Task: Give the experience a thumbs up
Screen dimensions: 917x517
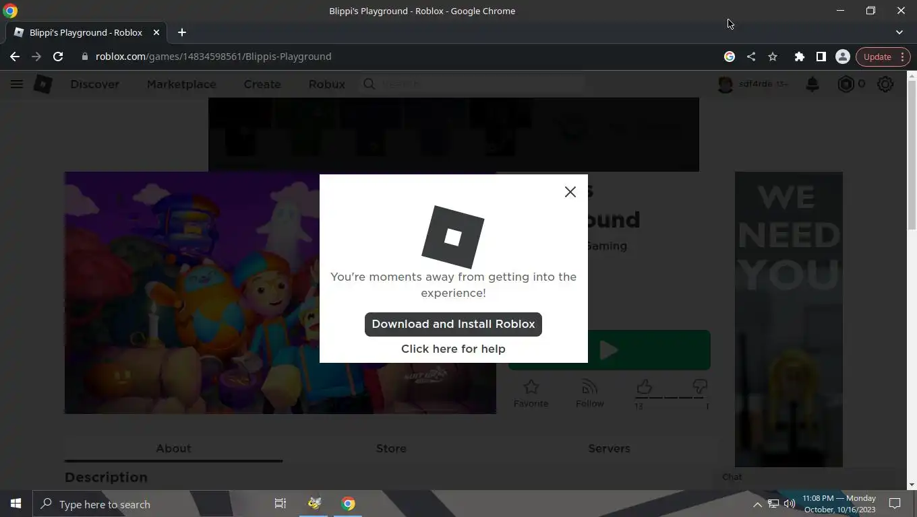Action: click(x=644, y=386)
